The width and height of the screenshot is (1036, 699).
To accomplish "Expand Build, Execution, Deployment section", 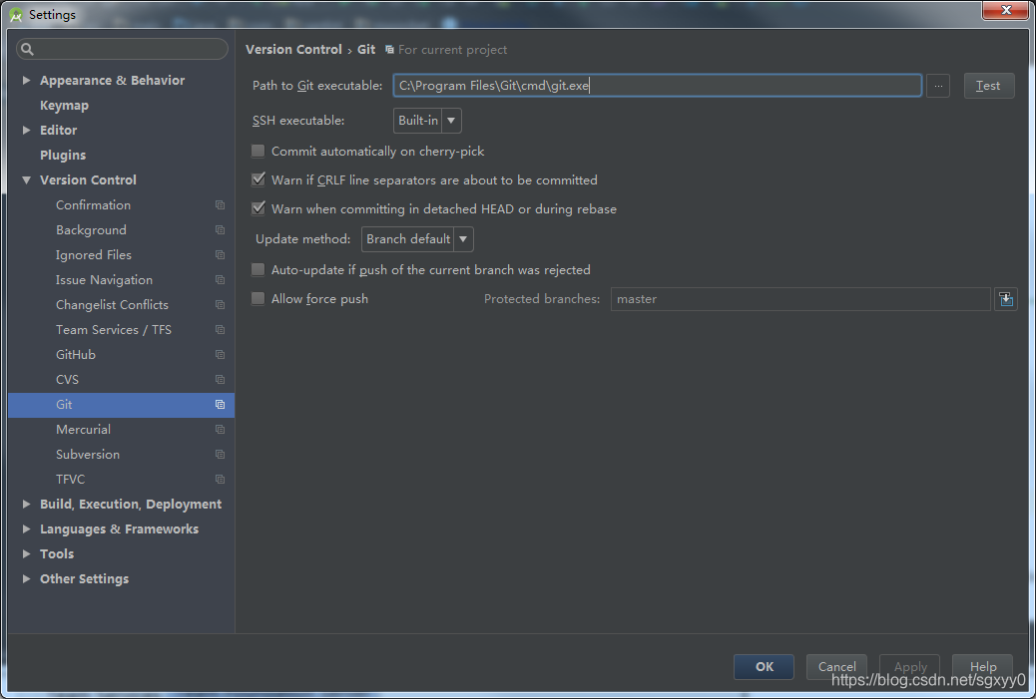I will click(26, 505).
